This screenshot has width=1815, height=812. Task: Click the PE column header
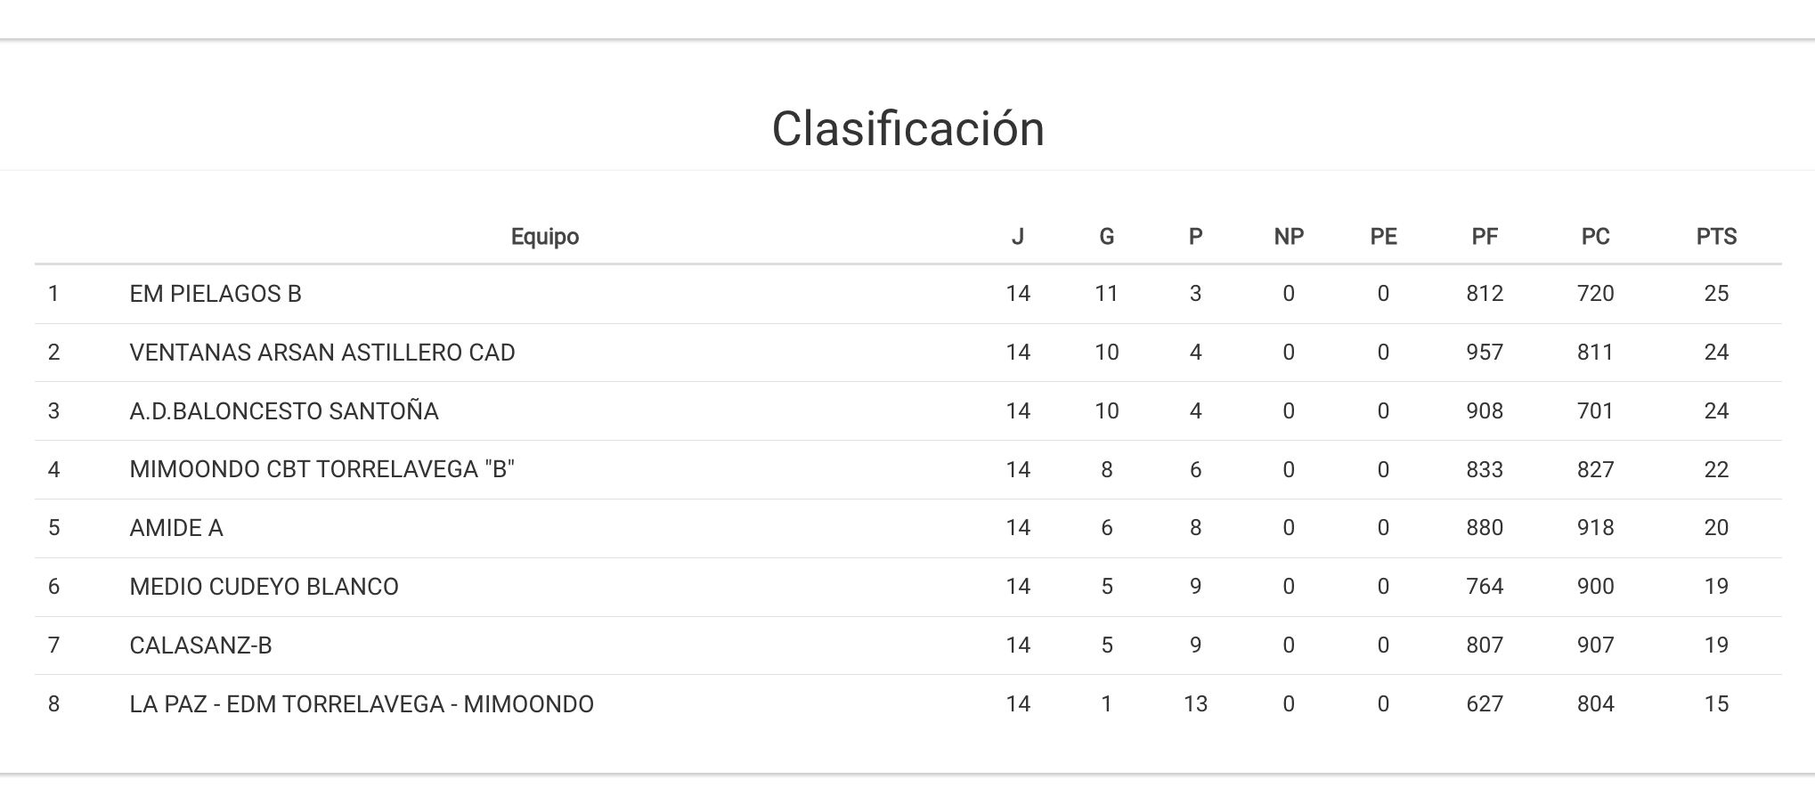click(x=1382, y=237)
